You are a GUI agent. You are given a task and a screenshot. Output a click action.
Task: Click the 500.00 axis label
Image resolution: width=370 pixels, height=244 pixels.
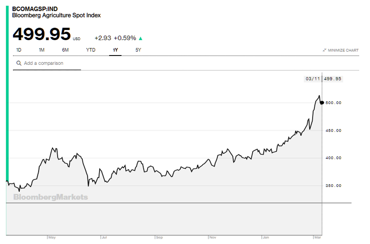tap(333, 103)
